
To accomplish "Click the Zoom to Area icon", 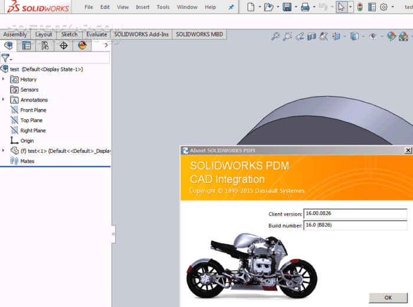I will click(287, 37).
